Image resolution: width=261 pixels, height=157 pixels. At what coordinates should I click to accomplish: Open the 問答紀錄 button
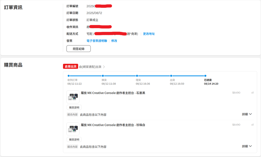coord(79,49)
